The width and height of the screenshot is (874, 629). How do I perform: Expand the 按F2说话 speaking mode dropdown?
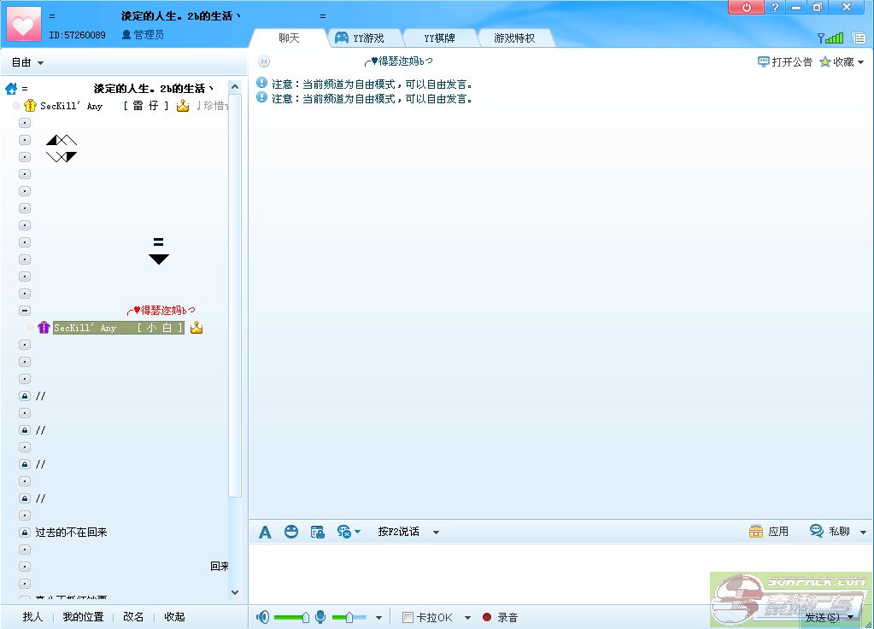click(436, 532)
